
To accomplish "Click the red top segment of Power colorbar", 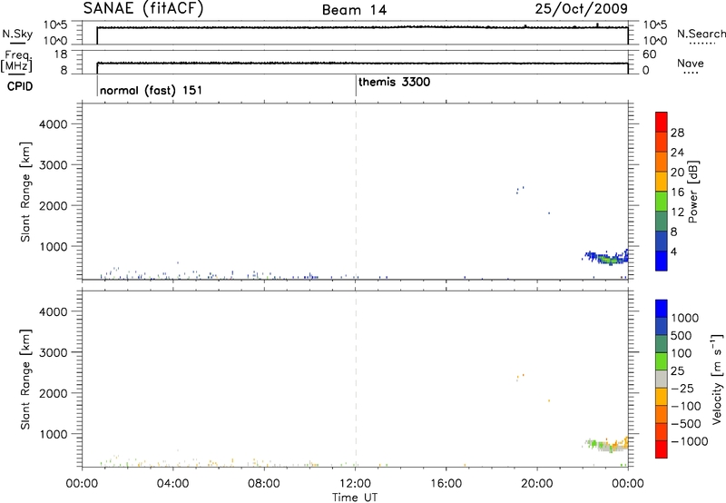I will point(662,122).
